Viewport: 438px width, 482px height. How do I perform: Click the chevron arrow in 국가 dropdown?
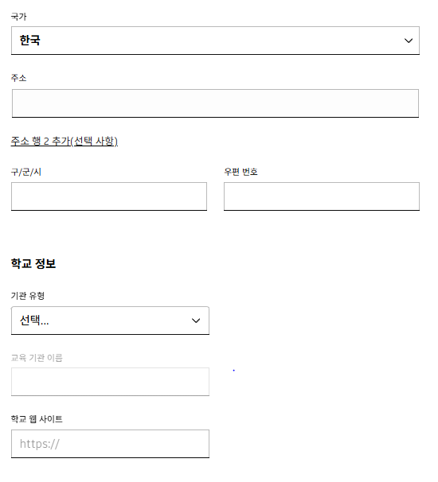409,41
